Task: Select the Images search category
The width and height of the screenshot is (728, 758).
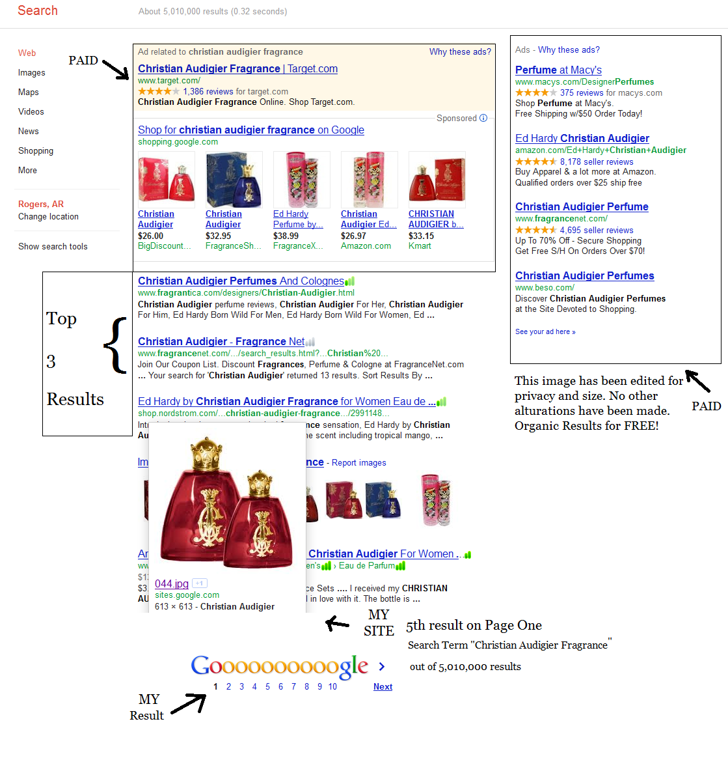Action: pyautogui.click(x=31, y=72)
